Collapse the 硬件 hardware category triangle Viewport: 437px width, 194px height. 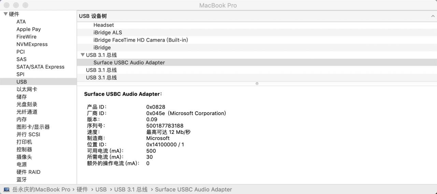coord(5,14)
